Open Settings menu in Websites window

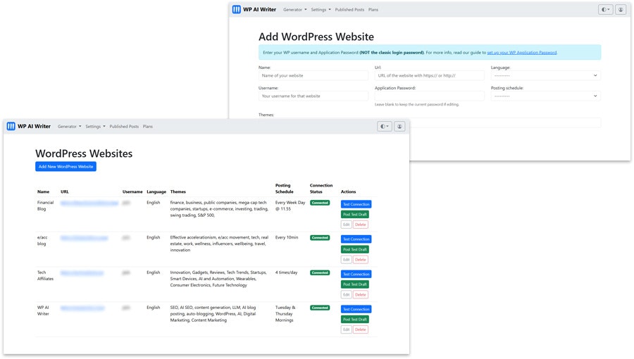click(95, 127)
